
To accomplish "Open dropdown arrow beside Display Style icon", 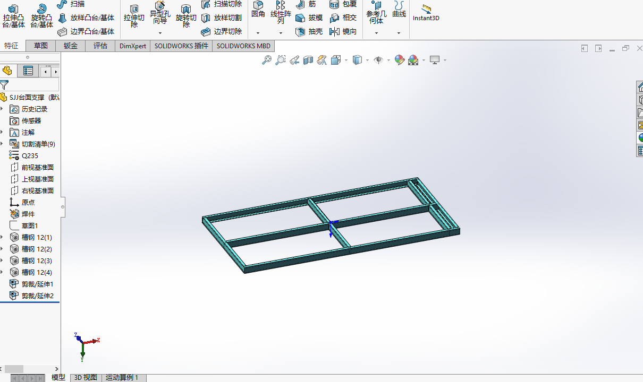I will (367, 60).
